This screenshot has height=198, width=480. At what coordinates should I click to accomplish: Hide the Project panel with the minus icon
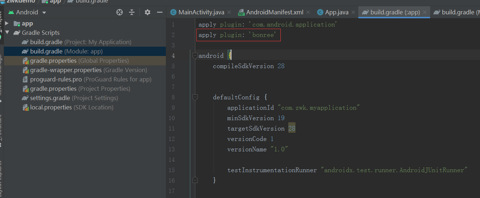159,13
